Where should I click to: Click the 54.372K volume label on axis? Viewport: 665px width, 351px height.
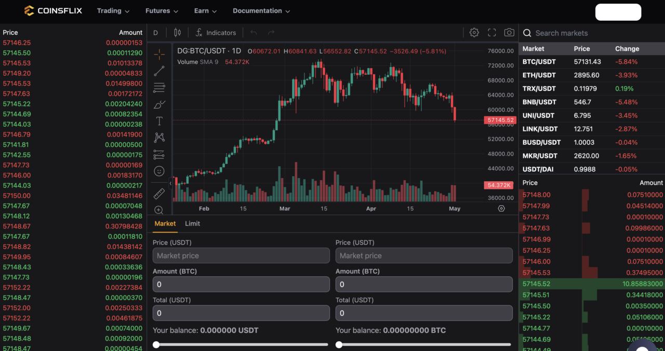click(x=499, y=185)
